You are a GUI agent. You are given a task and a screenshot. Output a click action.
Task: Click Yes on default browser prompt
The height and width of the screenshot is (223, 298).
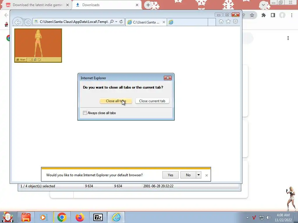[x=171, y=175]
